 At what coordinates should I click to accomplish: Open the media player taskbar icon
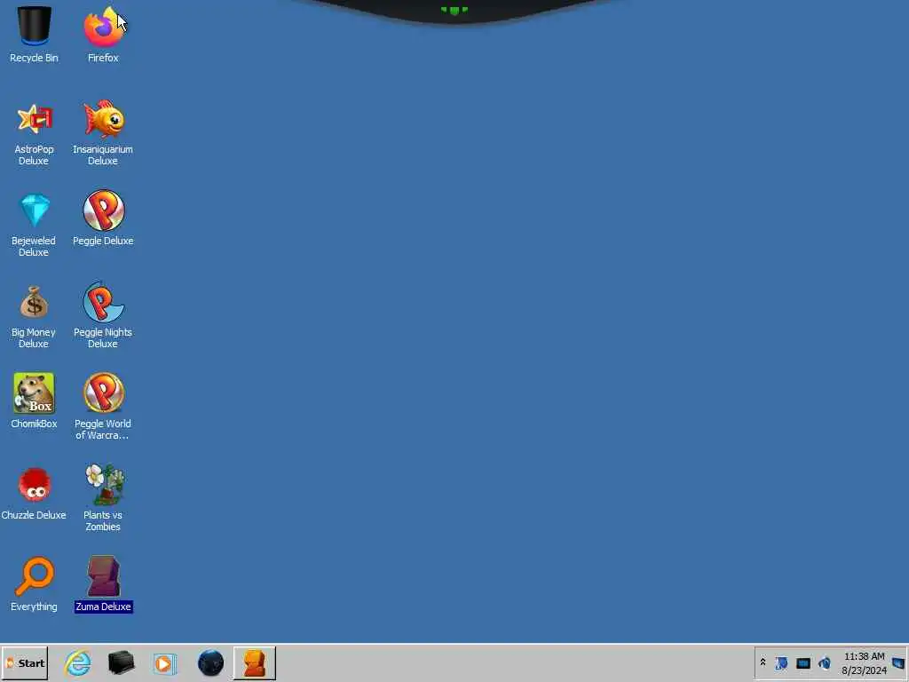pos(165,662)
